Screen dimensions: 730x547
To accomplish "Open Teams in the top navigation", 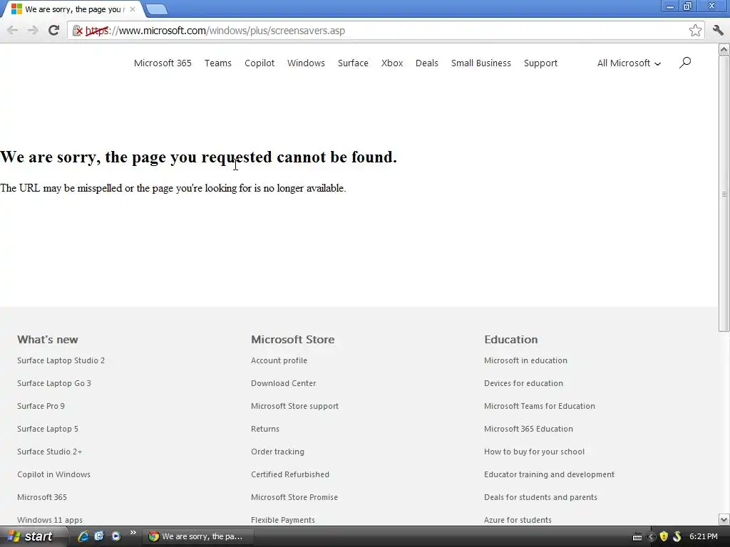I will 218,63.
